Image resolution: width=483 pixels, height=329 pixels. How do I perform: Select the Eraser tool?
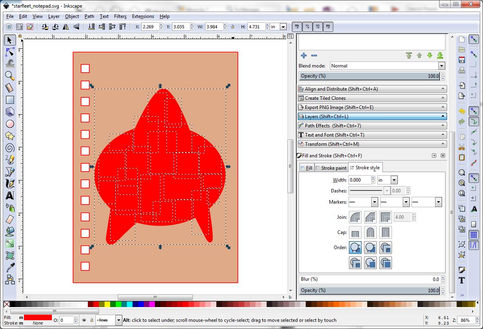(x=10, y=220)
